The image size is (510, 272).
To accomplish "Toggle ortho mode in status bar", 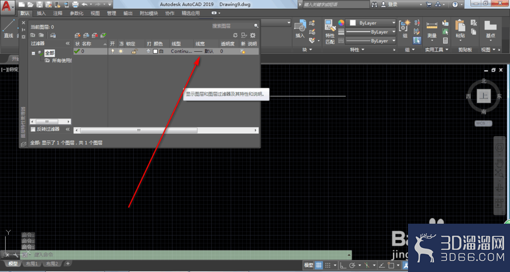I will [x=343, y=265].
